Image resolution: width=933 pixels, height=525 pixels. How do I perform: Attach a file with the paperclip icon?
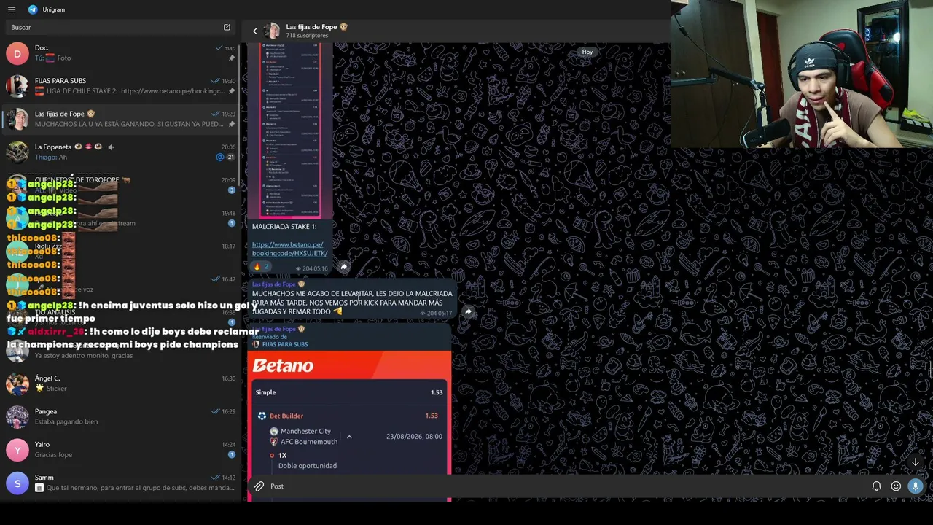[259, 486]
